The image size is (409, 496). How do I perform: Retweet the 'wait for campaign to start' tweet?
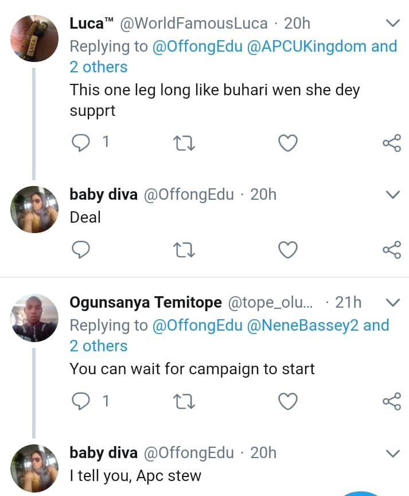coord(185,401)
